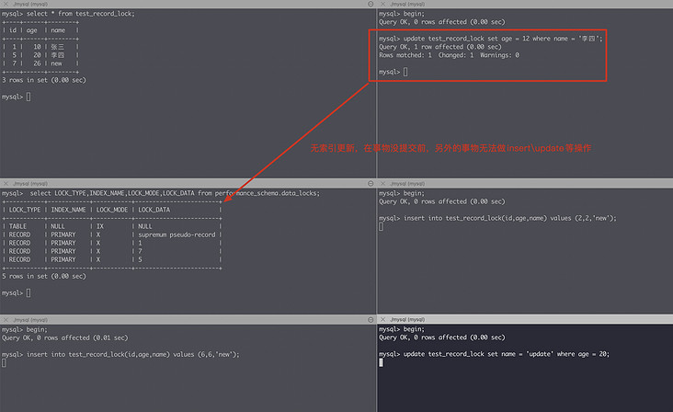
Task: Click the update ... set age = 12 command
Action: coord(503,39)
